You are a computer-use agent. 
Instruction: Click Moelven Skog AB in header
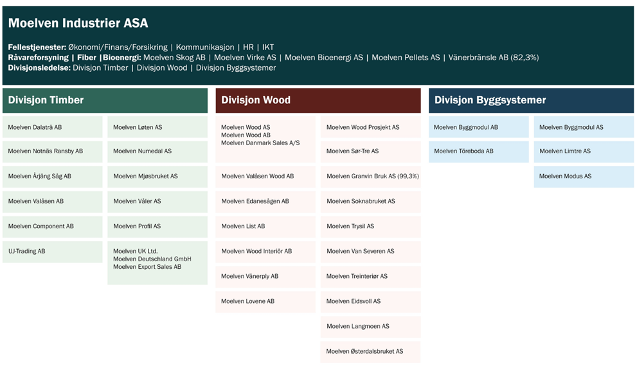[174, 58]
